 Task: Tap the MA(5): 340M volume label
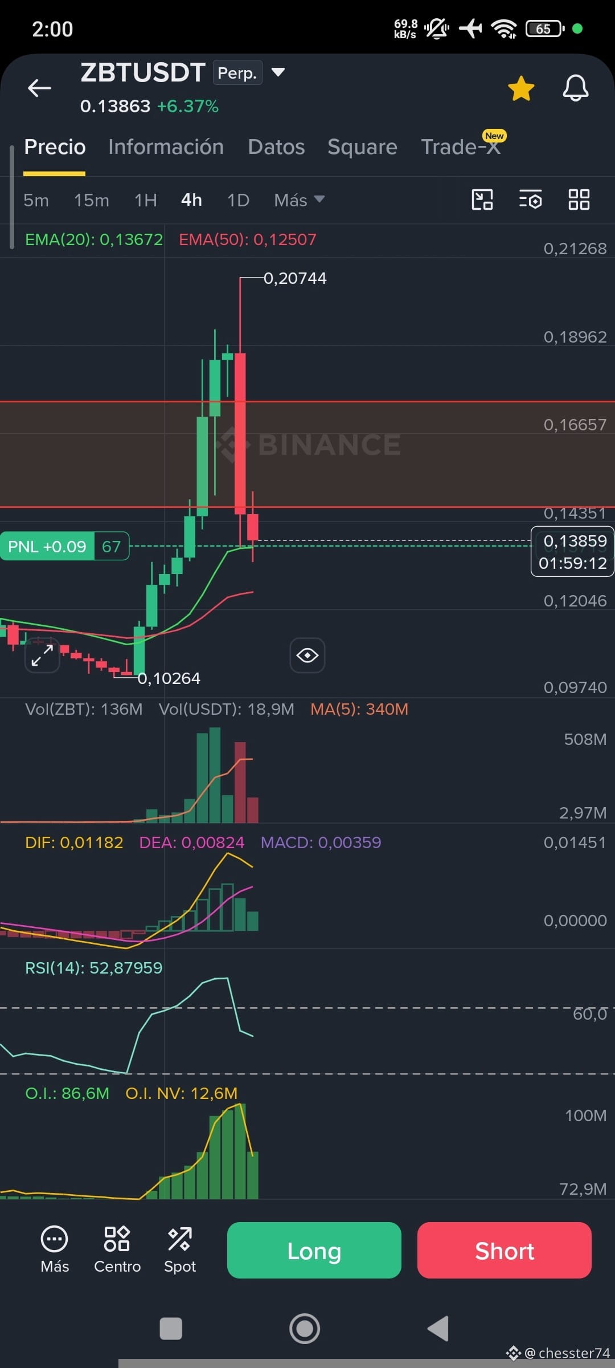point(359,709)
